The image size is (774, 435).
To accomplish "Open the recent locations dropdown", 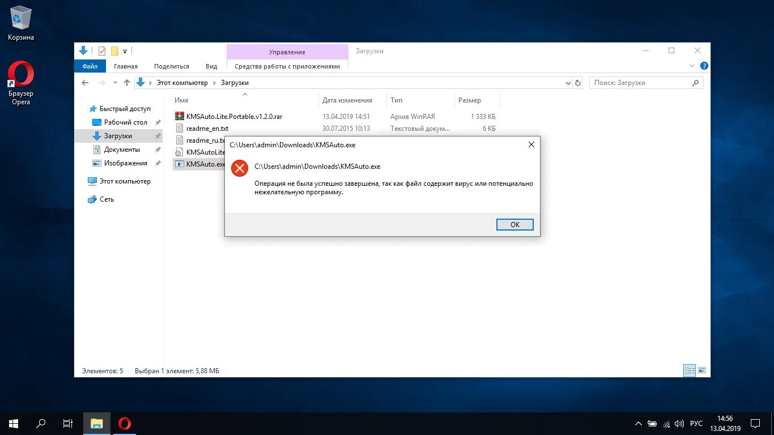I will click(x=115, y=83).
